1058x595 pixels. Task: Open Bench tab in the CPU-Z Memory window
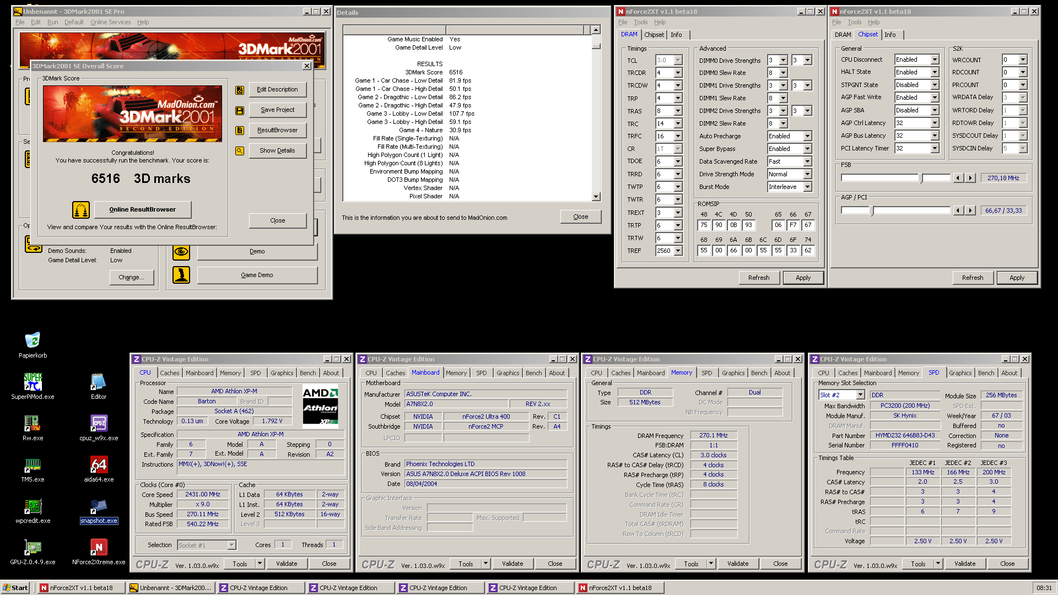pyautogui.click(x=759, y=373)
